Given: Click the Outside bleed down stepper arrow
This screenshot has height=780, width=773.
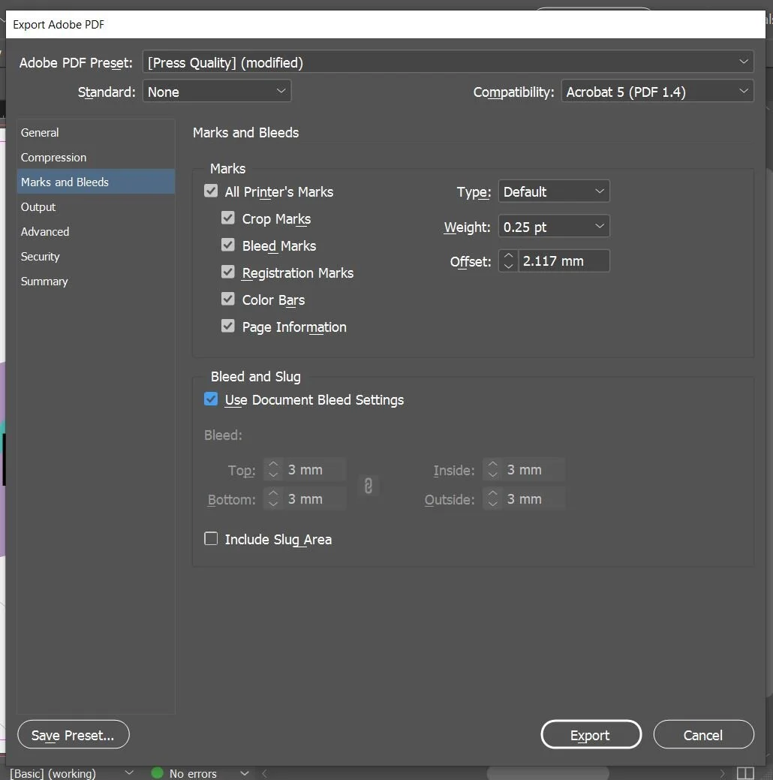Looking at the screenshot, I should point(492,503).
